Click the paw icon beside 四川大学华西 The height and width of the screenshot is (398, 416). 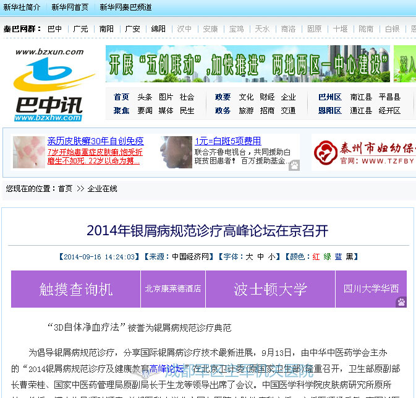401,302
